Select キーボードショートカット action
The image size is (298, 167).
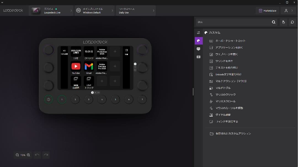(x=230, y=41)
